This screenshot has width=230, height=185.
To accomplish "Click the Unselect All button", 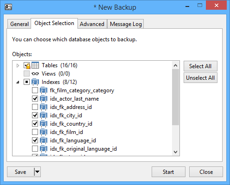I will coord(200,78).
